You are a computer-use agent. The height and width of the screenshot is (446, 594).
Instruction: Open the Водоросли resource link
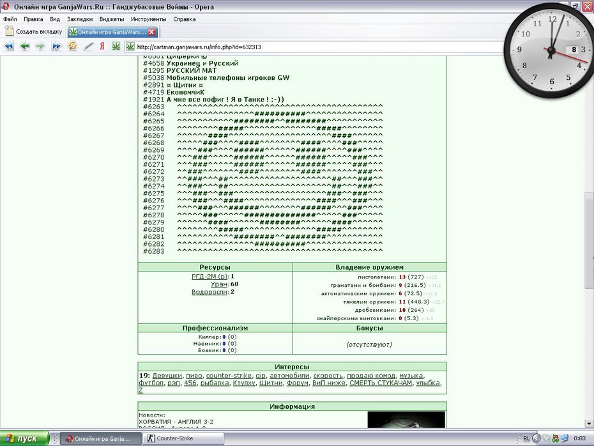(x=209, y=292)
